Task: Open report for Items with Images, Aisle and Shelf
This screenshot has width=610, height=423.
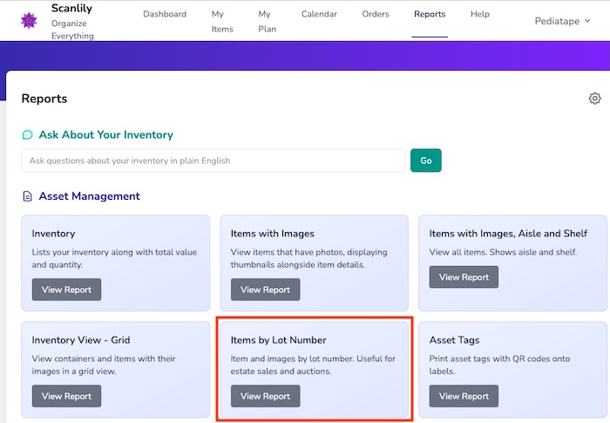Action: 464,277
